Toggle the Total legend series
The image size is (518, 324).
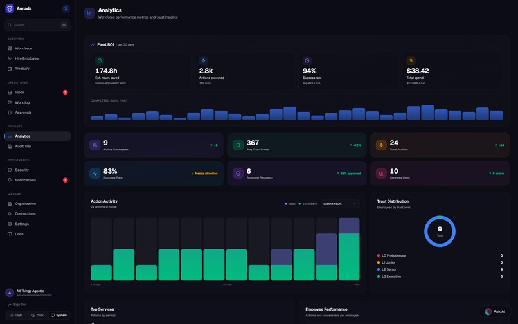coord(290,204)
